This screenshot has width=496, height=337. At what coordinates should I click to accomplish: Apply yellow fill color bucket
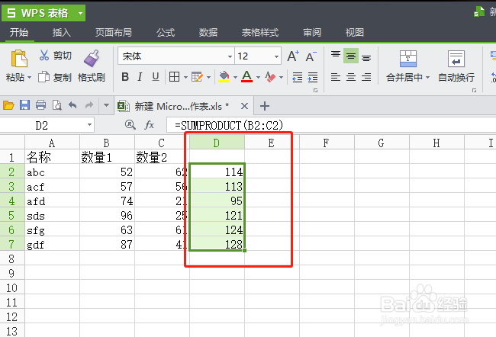[224, 77]
